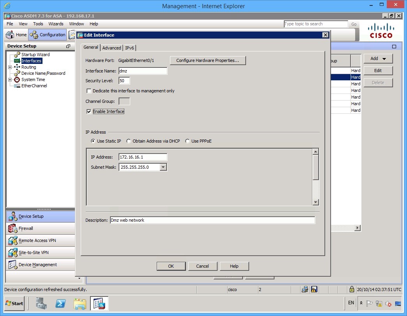This screenshot has height=316, width=407.
Task: Switch to the IPv6 tab
Action: 129,48
